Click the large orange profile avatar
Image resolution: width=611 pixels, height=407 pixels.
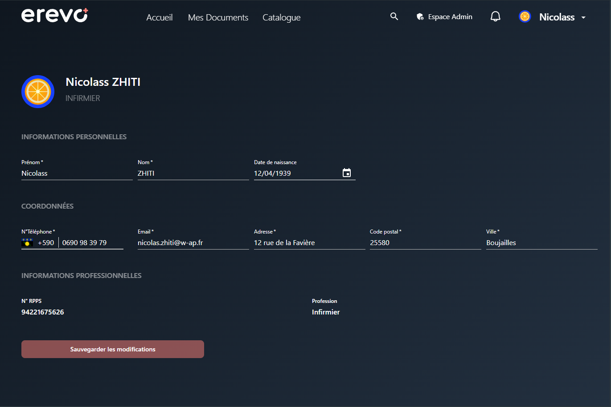38,92
